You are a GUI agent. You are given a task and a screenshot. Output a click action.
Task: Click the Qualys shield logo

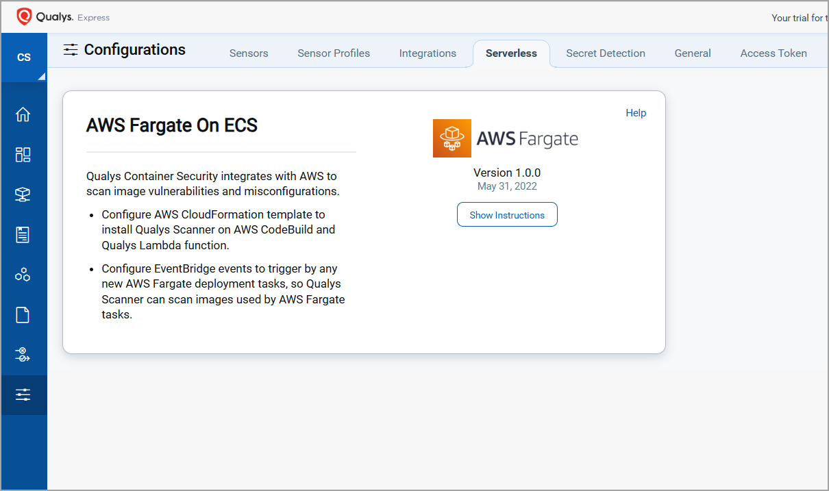(24, 16)
